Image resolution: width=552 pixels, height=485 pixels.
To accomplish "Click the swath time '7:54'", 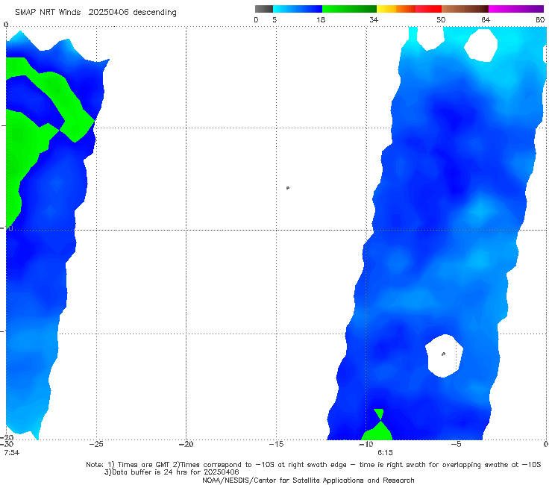I will point(12,453).
